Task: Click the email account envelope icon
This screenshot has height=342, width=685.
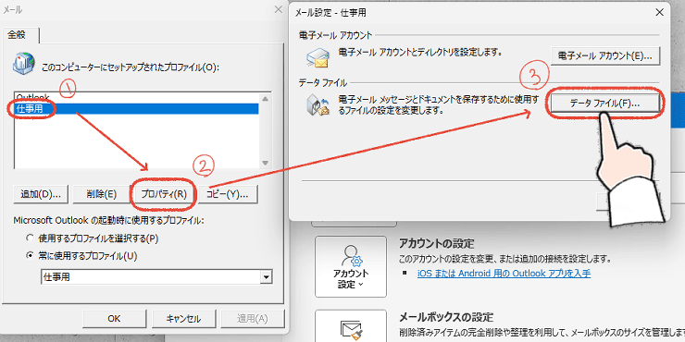Action: (318, 59)
